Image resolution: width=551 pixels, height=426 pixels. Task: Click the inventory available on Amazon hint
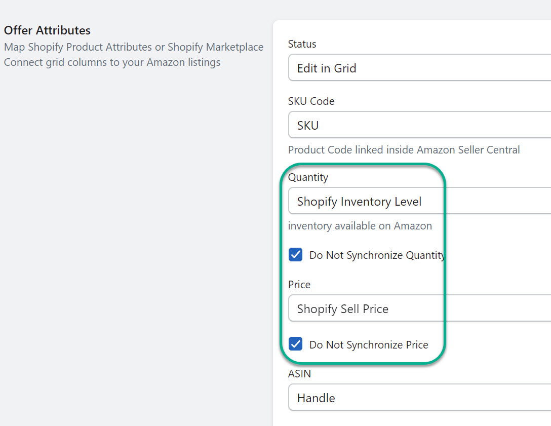[361, 226]
